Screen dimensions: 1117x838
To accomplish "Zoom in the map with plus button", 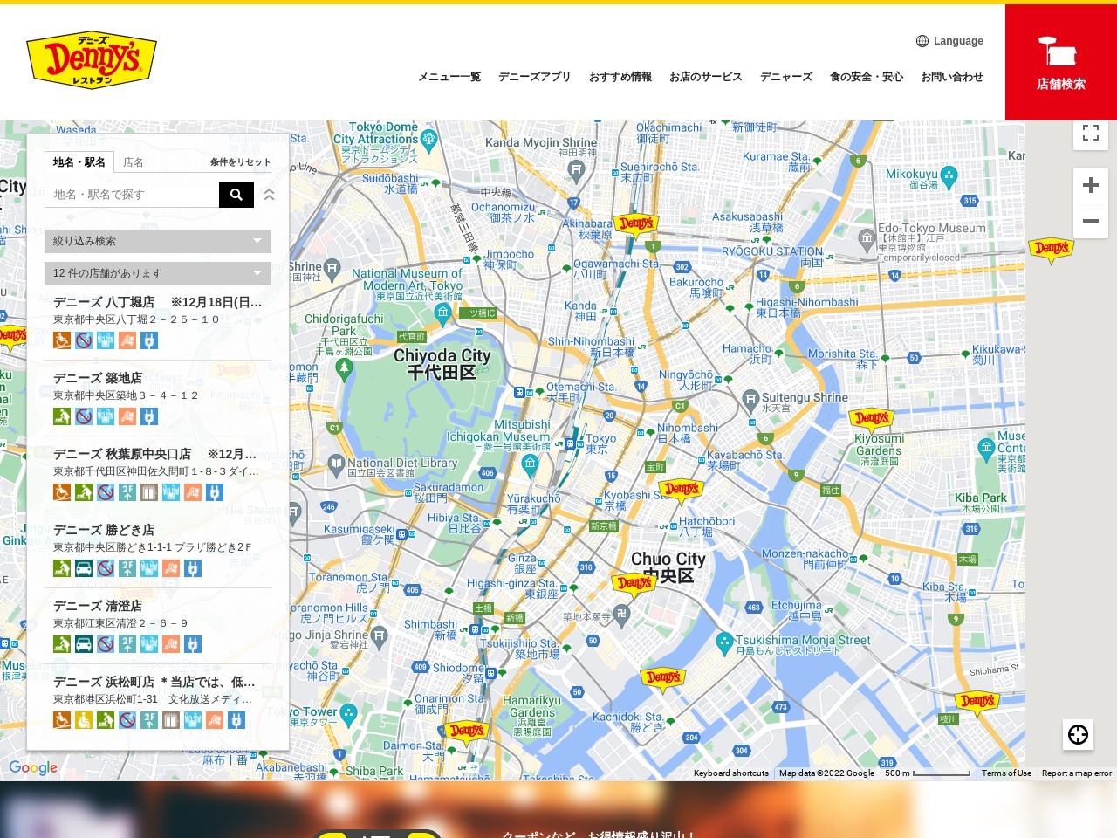I will click(x=1091, y=185).
